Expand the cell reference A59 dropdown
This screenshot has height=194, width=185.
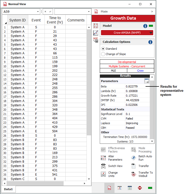[x=38, y=12]
